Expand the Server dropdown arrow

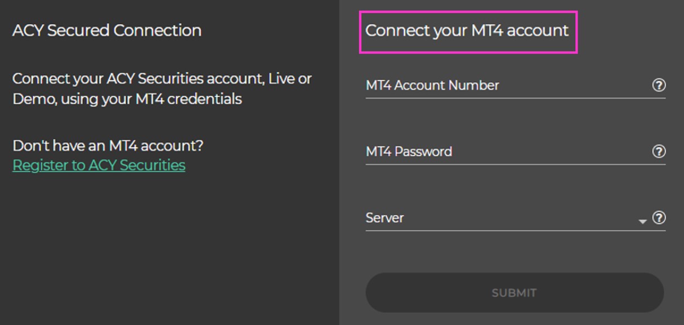click(x=643, y=221)
